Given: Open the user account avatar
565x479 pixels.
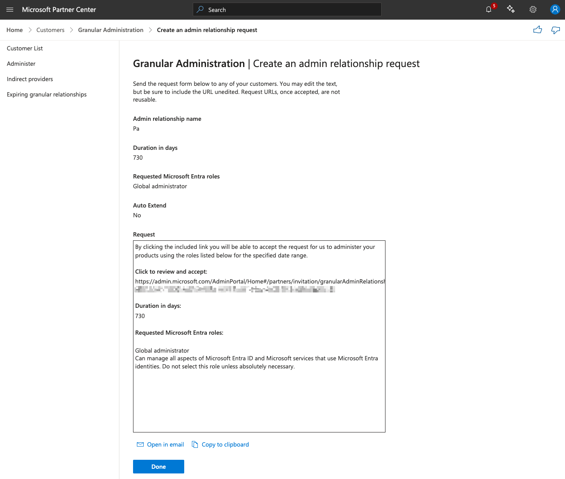Looking at the screenshot, I should pyautogui.click(x=555, y=9).
